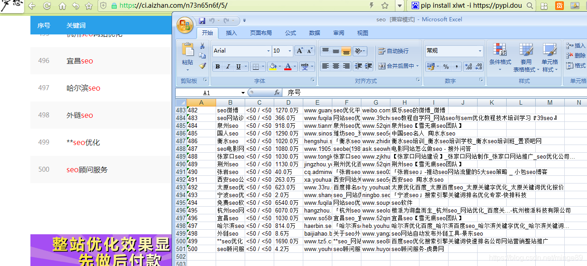Center cell text horizontally
Viewport: 587px width, 266px height.
335,66
